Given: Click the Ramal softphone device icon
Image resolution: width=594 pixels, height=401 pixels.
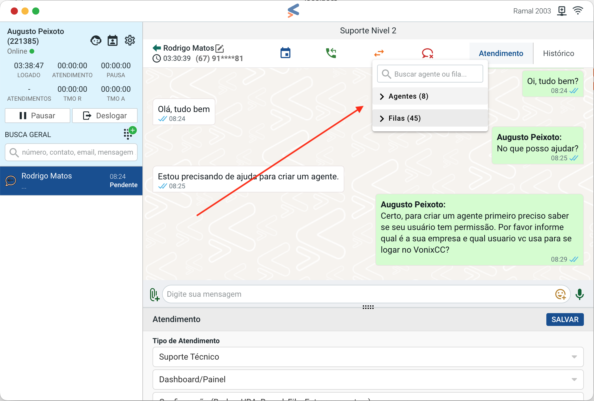Looking at the screenshot, I should (562, 11).
